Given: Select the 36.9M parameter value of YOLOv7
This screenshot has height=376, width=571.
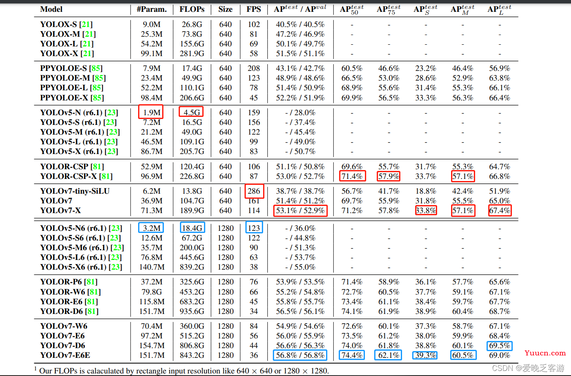Looking at the screenshot, I should [x=152, y=201].
